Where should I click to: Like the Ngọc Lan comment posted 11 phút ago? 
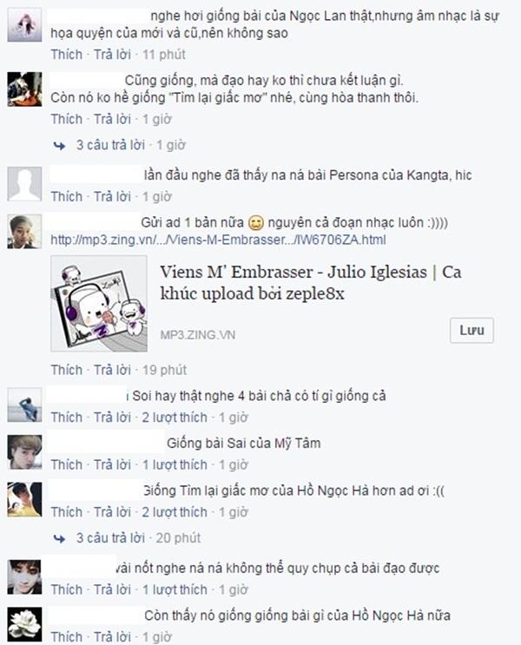67,55
